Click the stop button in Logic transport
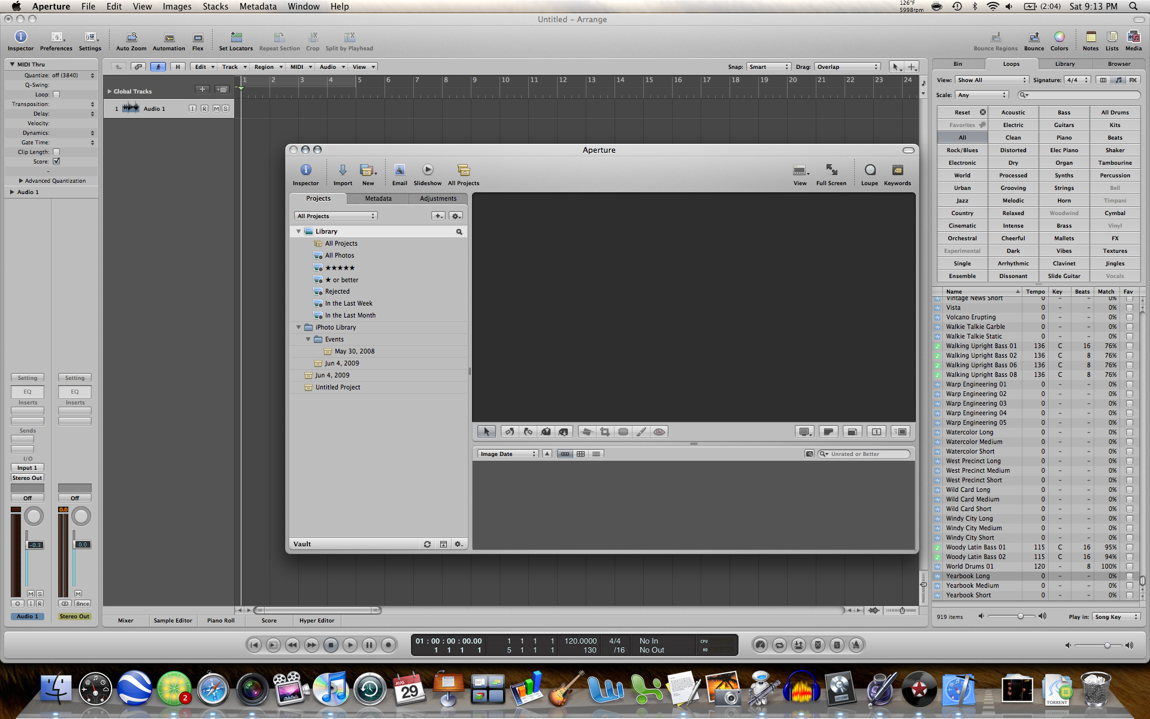Image resolution: width=1150 pixels, height=719 pixels. [331, 645]
